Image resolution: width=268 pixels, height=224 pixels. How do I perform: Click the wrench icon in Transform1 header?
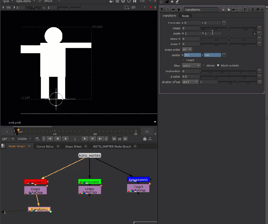coord(179,10)
